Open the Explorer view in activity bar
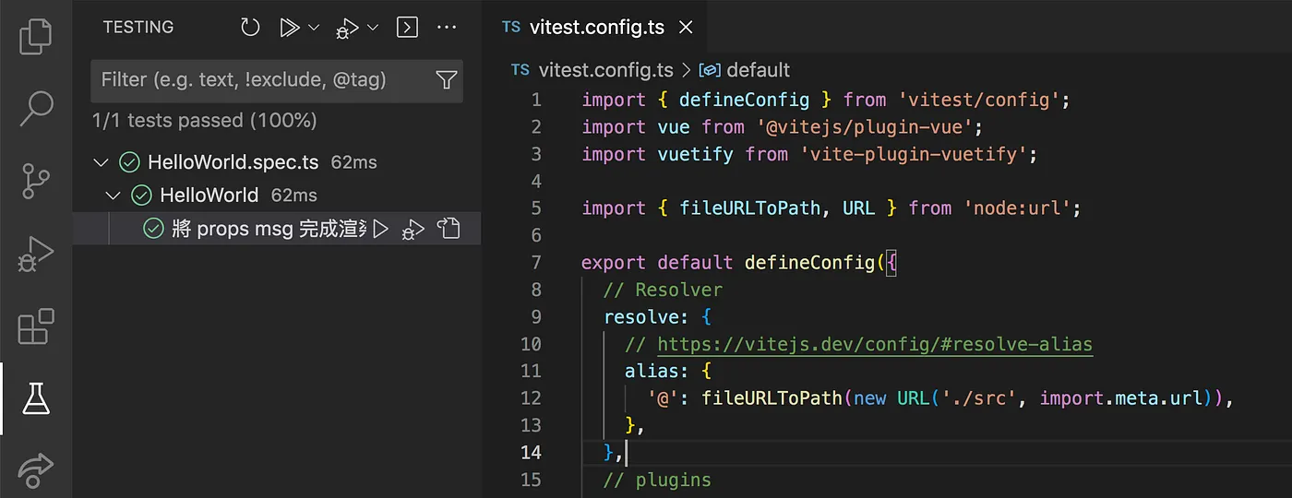Viewport: 1292px width, 498px height. coord(35,37)
